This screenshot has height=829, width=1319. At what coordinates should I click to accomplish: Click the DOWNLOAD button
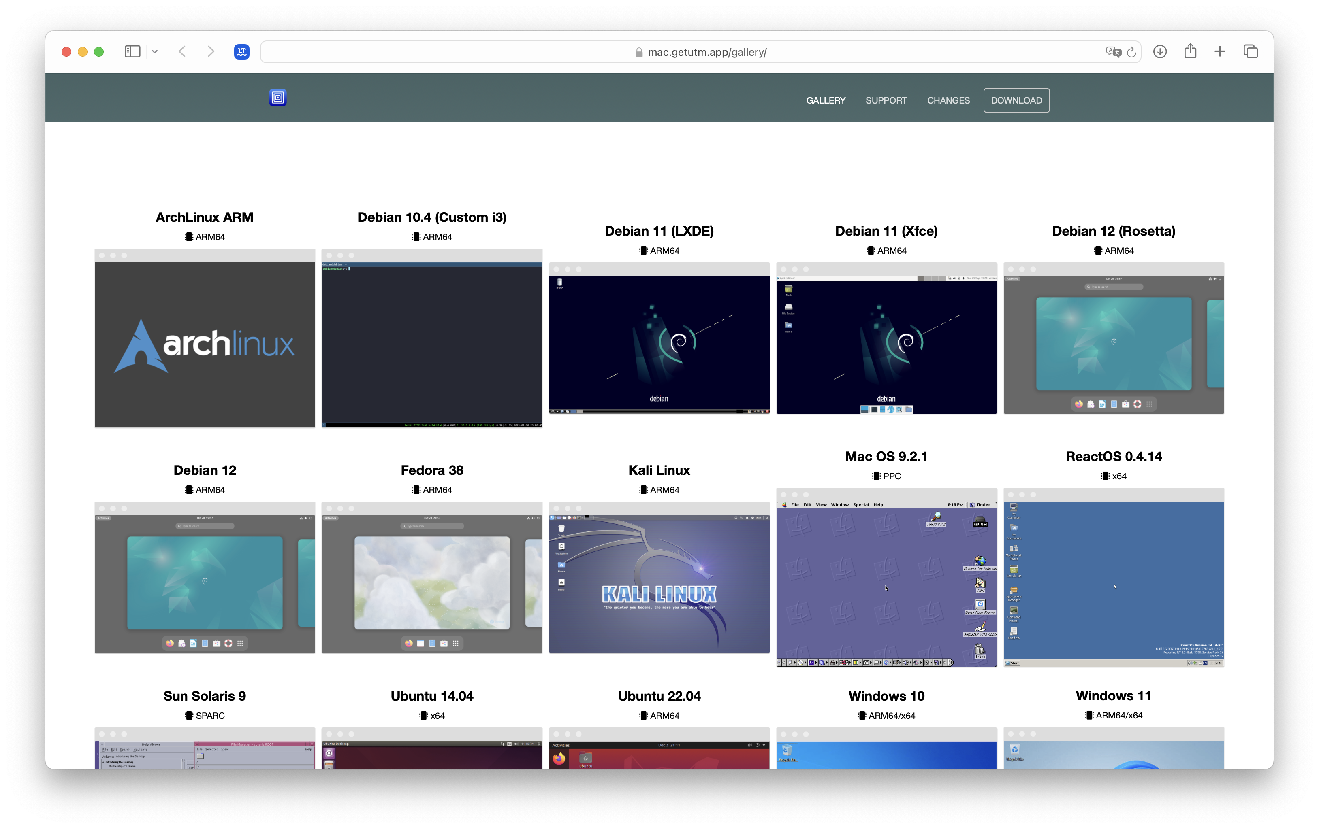1016,101
